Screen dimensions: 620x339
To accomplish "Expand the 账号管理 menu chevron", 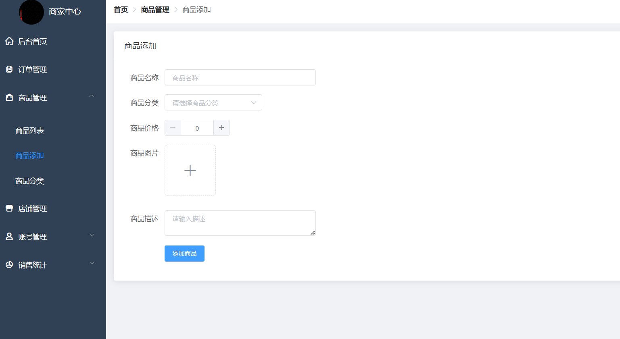I will [x=92, y=235].
